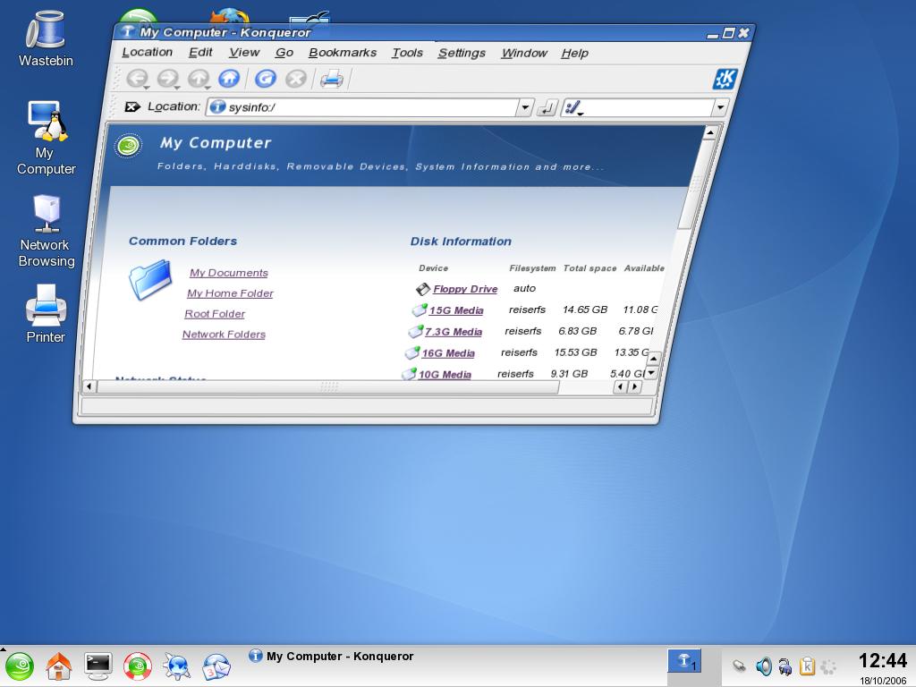Image resolution: width=916 pixels, height=687 pixels.
Task: Open the search provider icon in search bar
Action: [x=573, y=108]
